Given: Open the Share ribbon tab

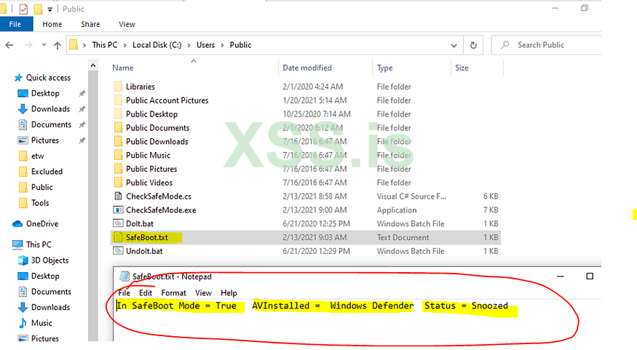Looking at the screenshot, I should coord(90,24).
